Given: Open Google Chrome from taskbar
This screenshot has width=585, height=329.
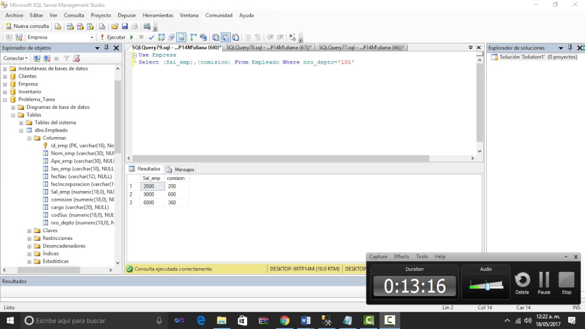Looking at the screenshot, I should click(284, 320).
